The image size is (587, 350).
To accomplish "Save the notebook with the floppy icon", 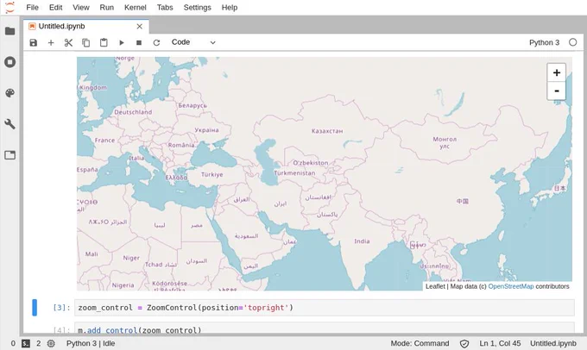I will pyautogui.click(x=34, y=42).
